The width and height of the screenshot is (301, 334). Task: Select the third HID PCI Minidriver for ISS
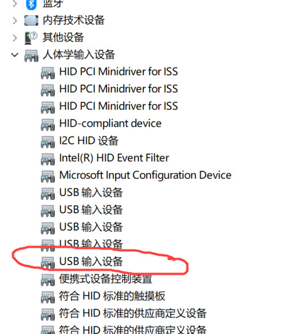119,106
